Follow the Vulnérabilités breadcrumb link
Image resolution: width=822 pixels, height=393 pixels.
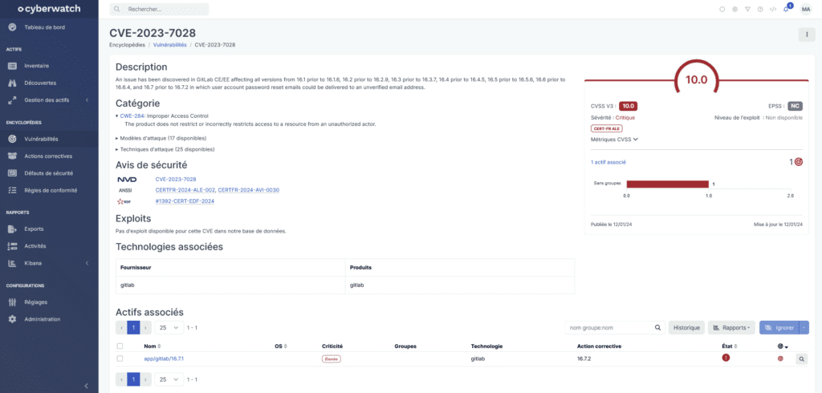click(x=170, y=45)
